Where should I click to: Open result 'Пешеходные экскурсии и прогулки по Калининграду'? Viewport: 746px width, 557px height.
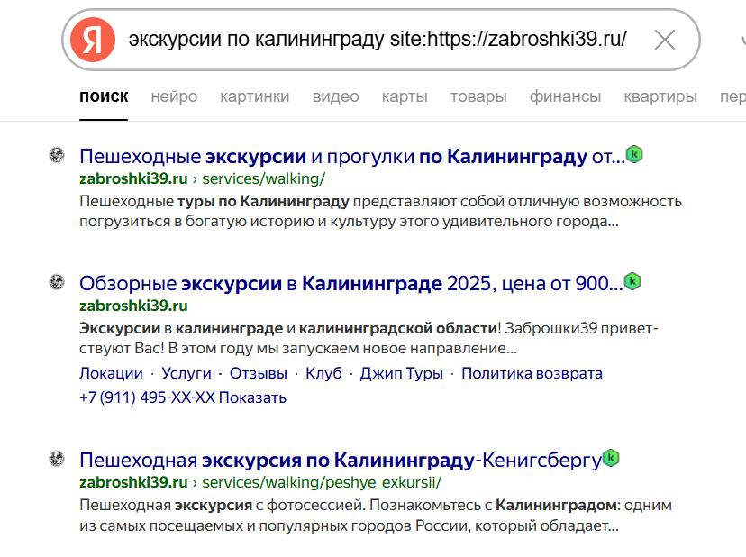[x=352, y=156]
